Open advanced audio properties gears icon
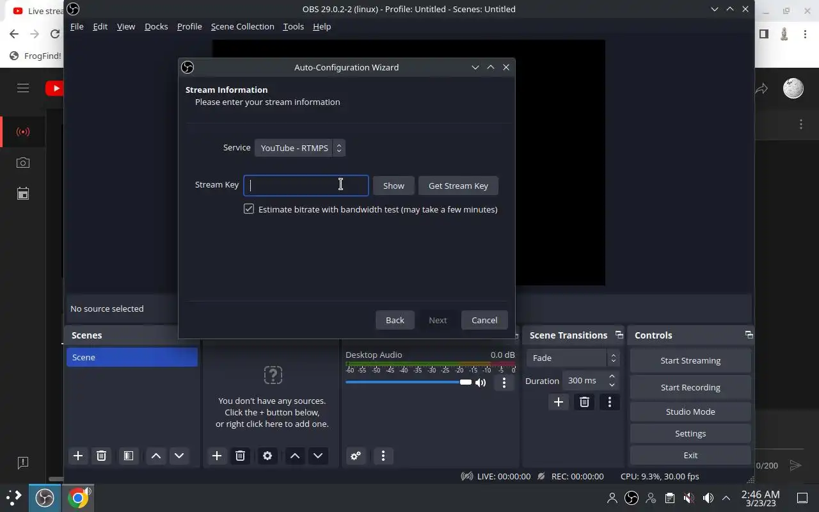 point(356,456)
